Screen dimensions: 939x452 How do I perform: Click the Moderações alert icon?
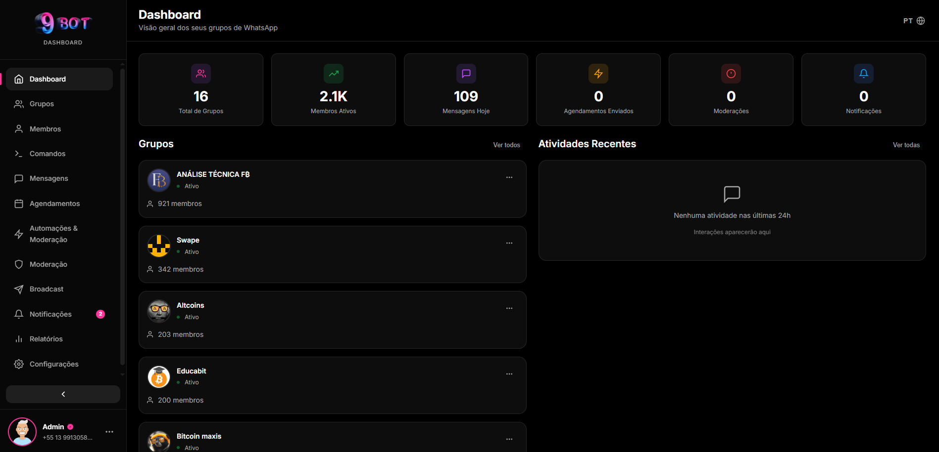[731, 74]
